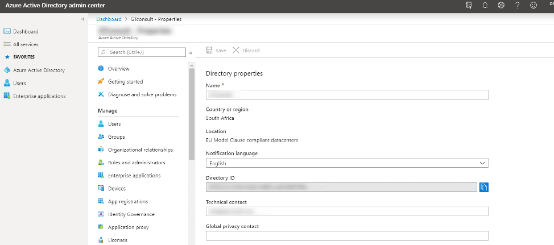Click the Discard button
This screenshot has width=554, height=245.
click(x=246, y=51)
